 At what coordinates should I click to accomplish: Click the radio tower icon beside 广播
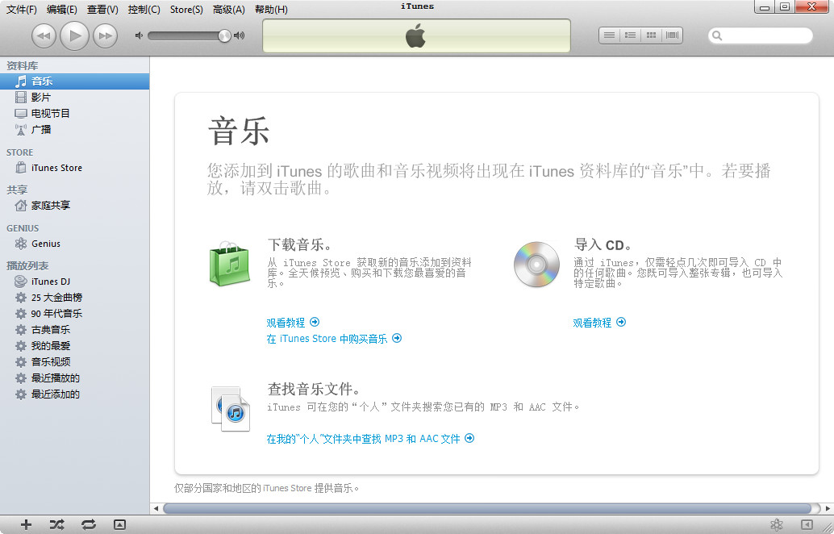(x=21, y=129)
